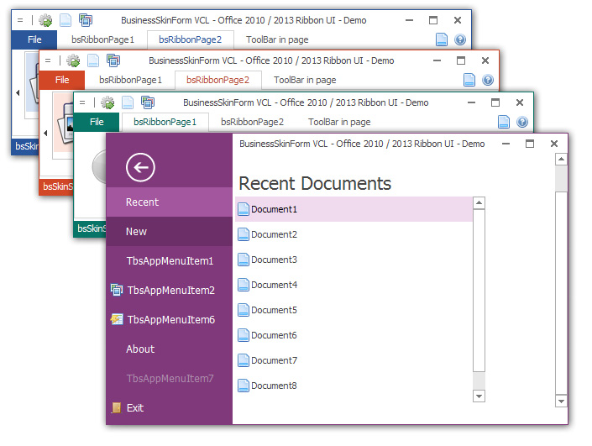Click help icon in blue window

[x=460, y=39]
